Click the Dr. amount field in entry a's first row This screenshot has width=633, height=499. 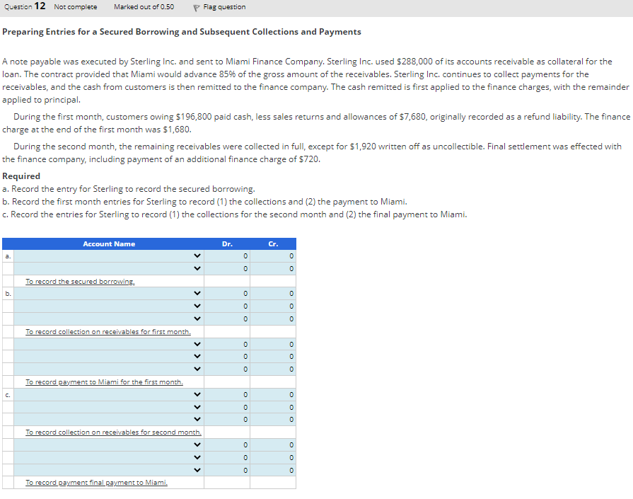(226, 256)
